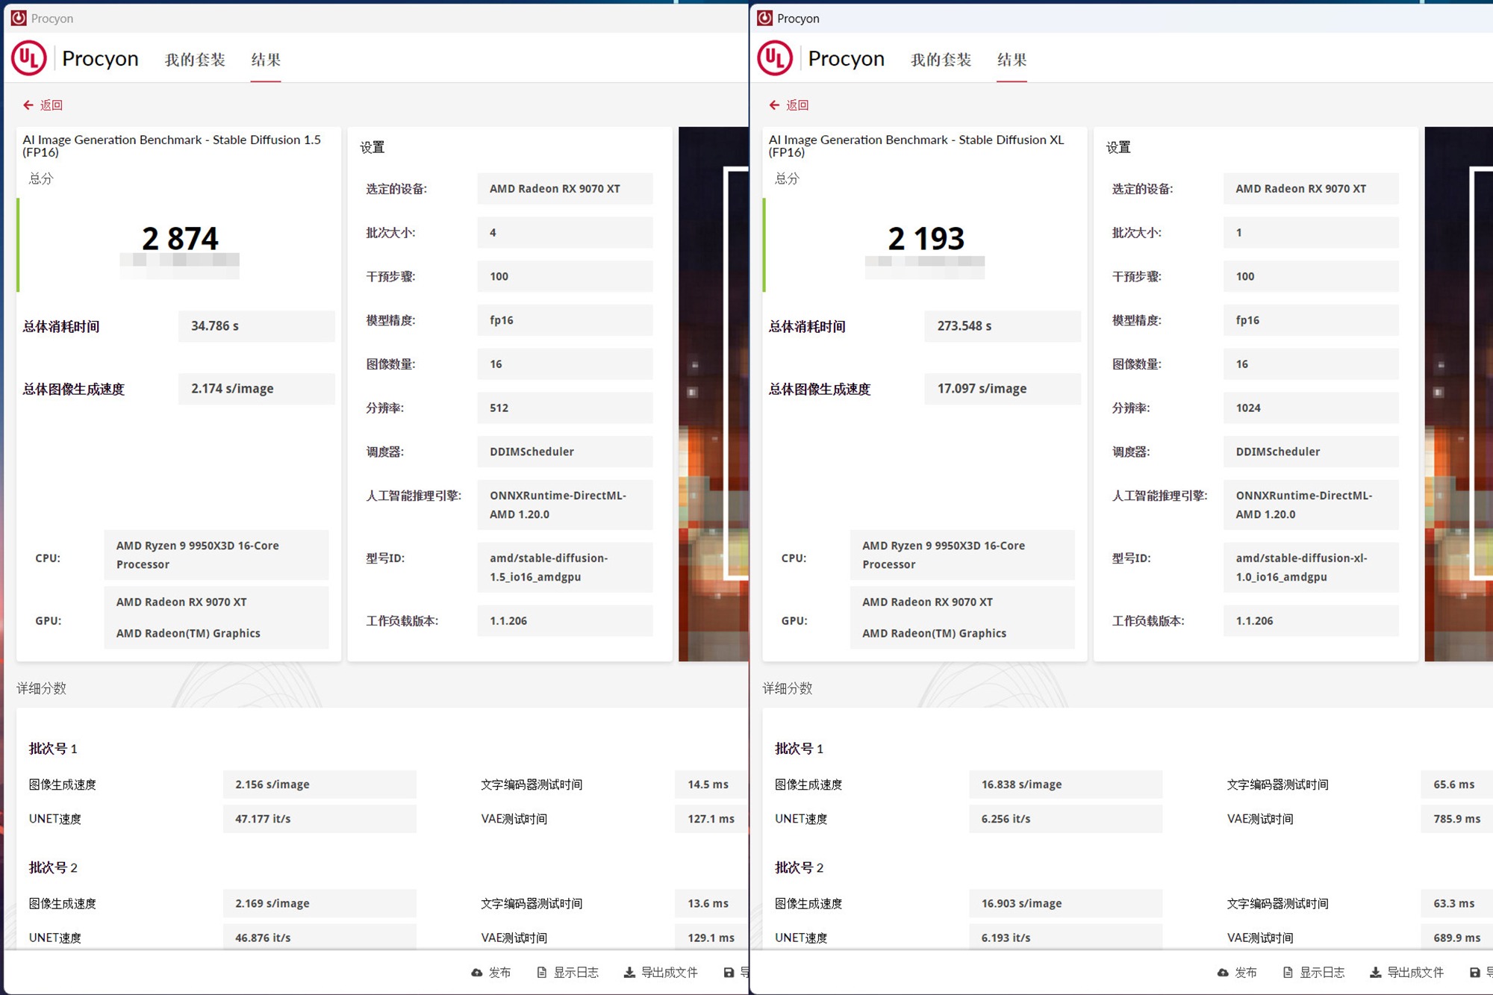1493x995 pixels.
Task: Click the 发布 cloud icon in the right window
Action: 1223,973
